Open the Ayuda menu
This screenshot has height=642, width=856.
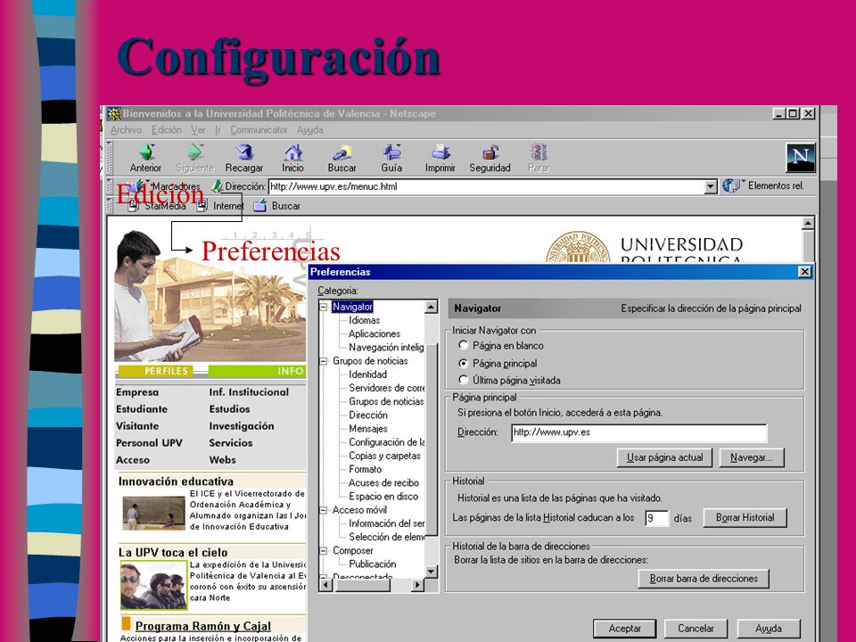click(310, 130)
